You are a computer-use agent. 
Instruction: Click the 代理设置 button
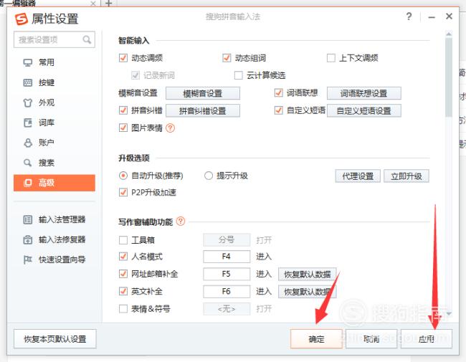pyautogui.click(x=358, y=176)
